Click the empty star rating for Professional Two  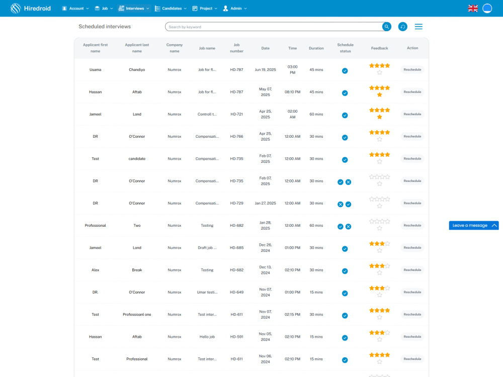pyautogui.click(x=379, y=225)
